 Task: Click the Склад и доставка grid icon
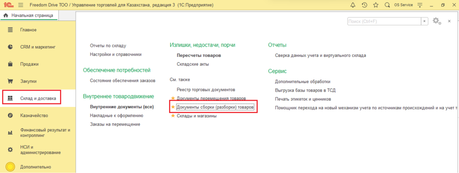[x=10, y=98]
